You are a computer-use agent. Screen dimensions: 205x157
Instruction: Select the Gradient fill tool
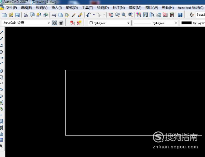pyautogui.click(x=1, y=127)
